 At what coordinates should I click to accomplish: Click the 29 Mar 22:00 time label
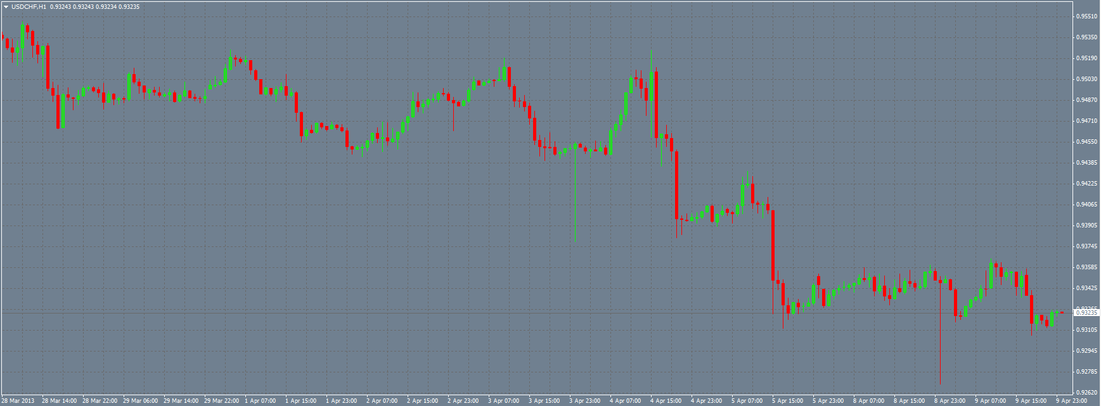pos(222,401)
